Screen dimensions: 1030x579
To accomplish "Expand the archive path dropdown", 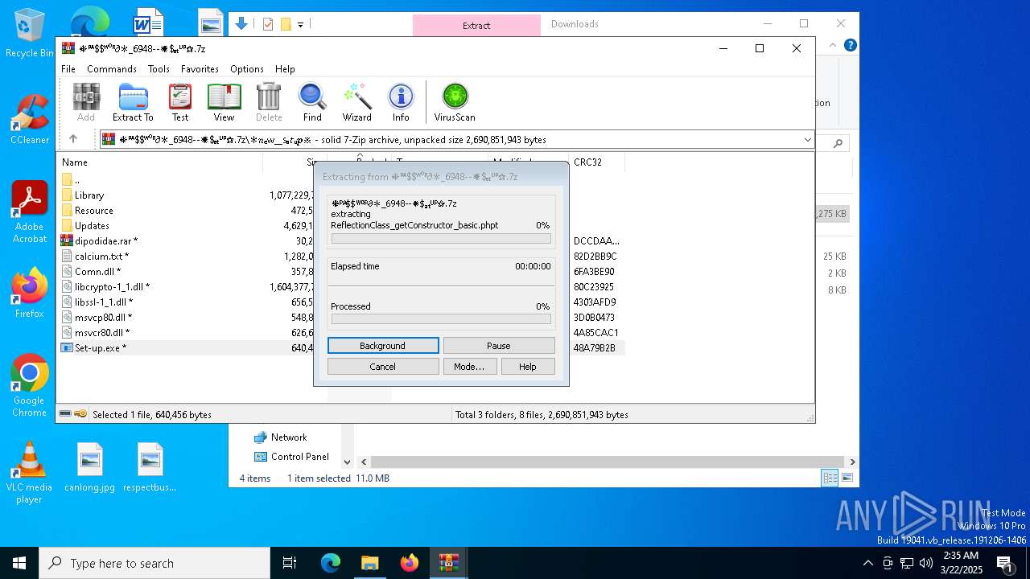I will (x=807, y=140).
